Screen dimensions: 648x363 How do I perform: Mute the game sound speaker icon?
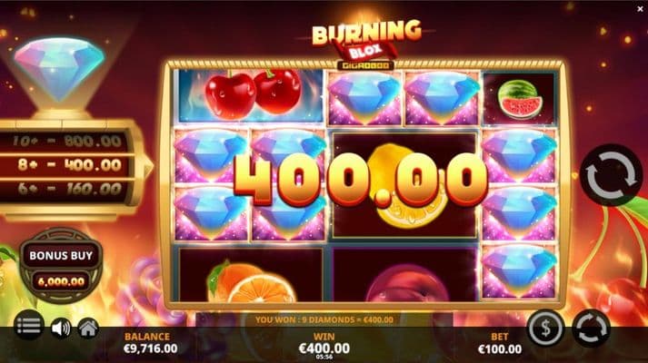60,329
